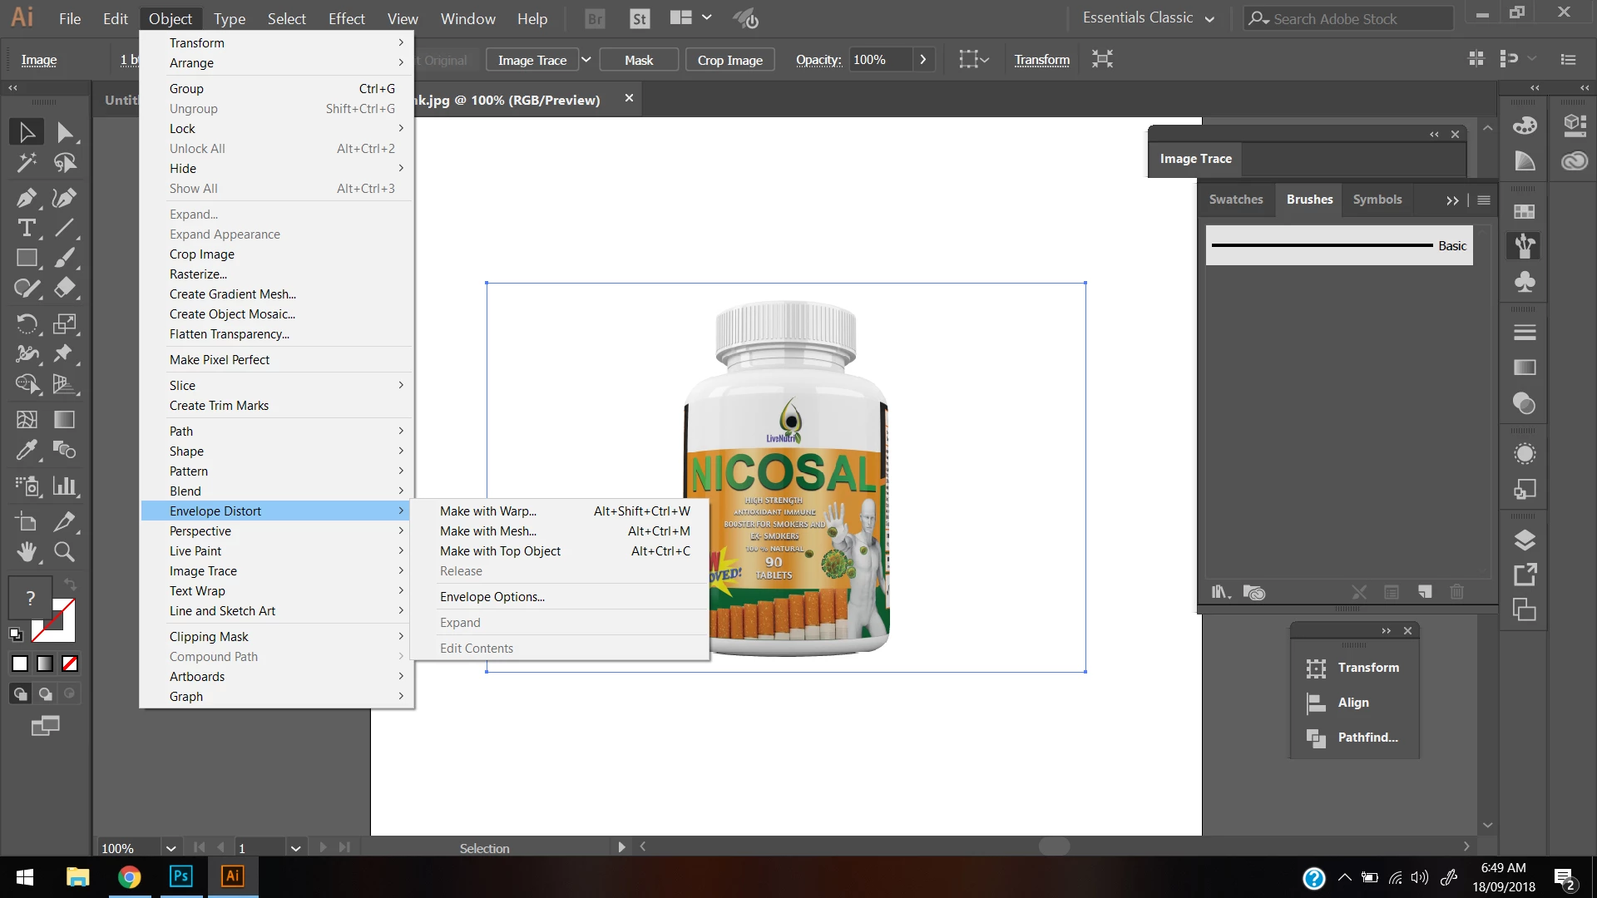The image size is (1597, 898).
Task: Open the Image Trace presets dropdown arrow
Action: point(586,60)
